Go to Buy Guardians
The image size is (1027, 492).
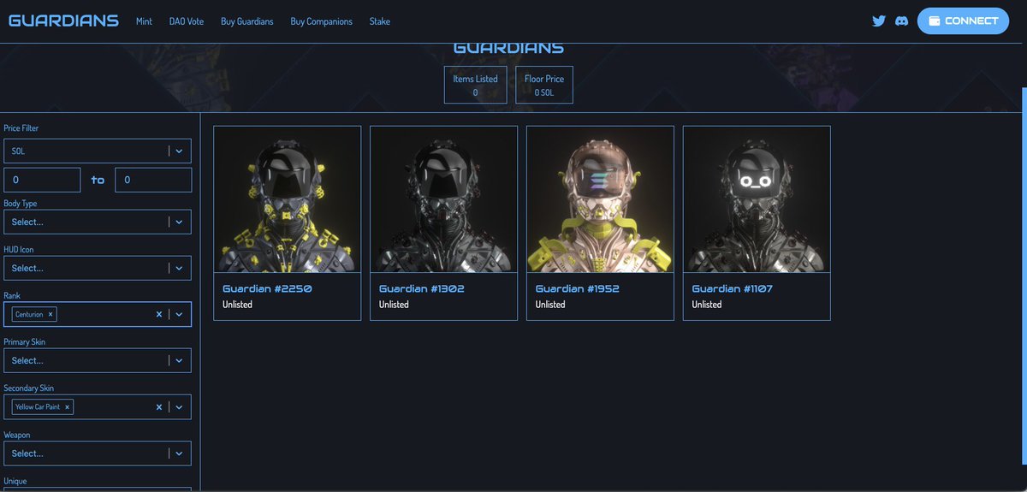(x=247, y=21)
